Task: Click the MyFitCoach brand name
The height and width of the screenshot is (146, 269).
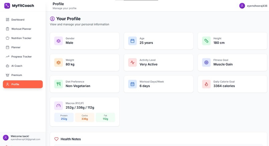Action: pos(23,6)
